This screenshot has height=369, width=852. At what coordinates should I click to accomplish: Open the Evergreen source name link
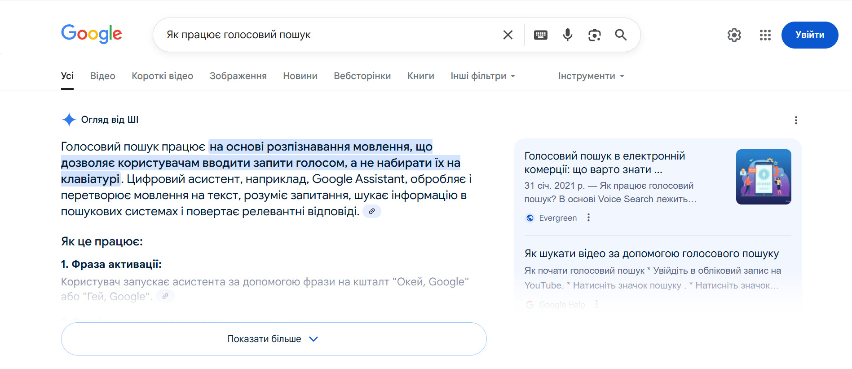[x=558, y=218]
